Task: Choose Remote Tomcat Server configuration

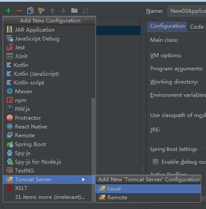Action: 148,198
